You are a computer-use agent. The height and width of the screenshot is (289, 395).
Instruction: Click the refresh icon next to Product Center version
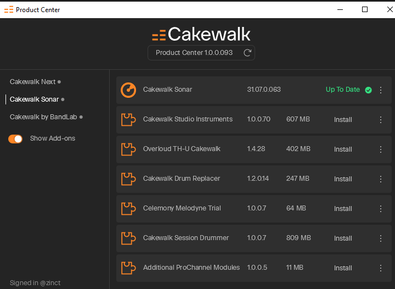pos(247,53)
